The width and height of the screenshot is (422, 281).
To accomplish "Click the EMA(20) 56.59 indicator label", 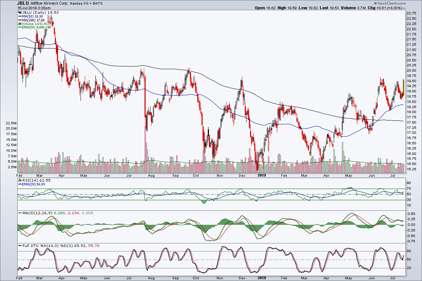I will 34,184.
